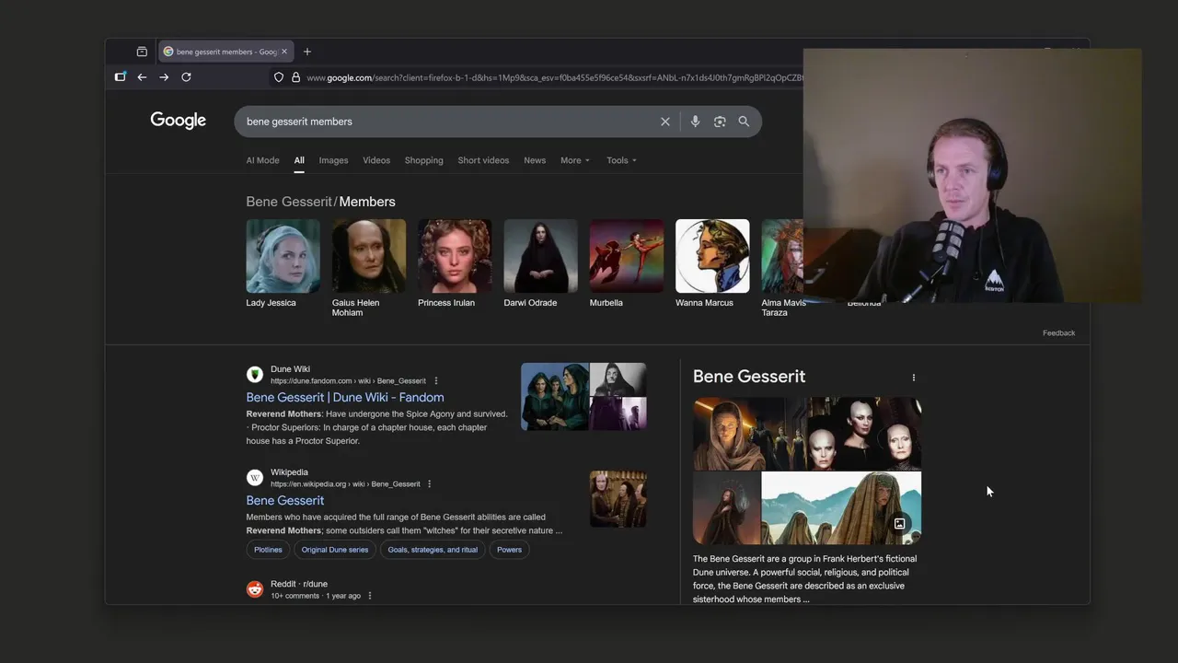
Task: Switch to the News tab
Action: tap(535, 160)
